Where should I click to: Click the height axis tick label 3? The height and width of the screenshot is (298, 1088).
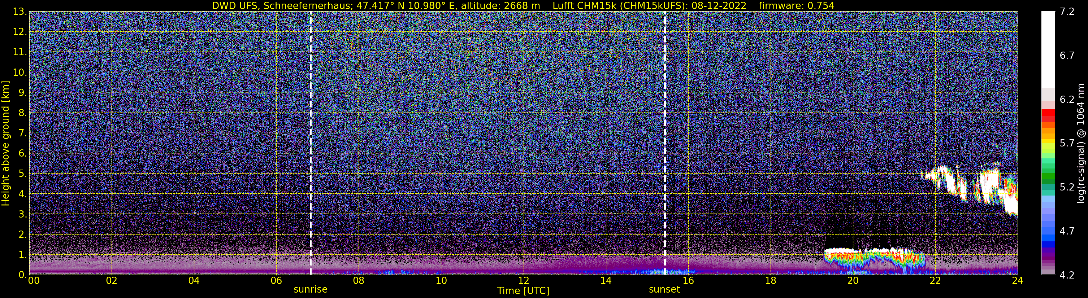pos(22,214)
